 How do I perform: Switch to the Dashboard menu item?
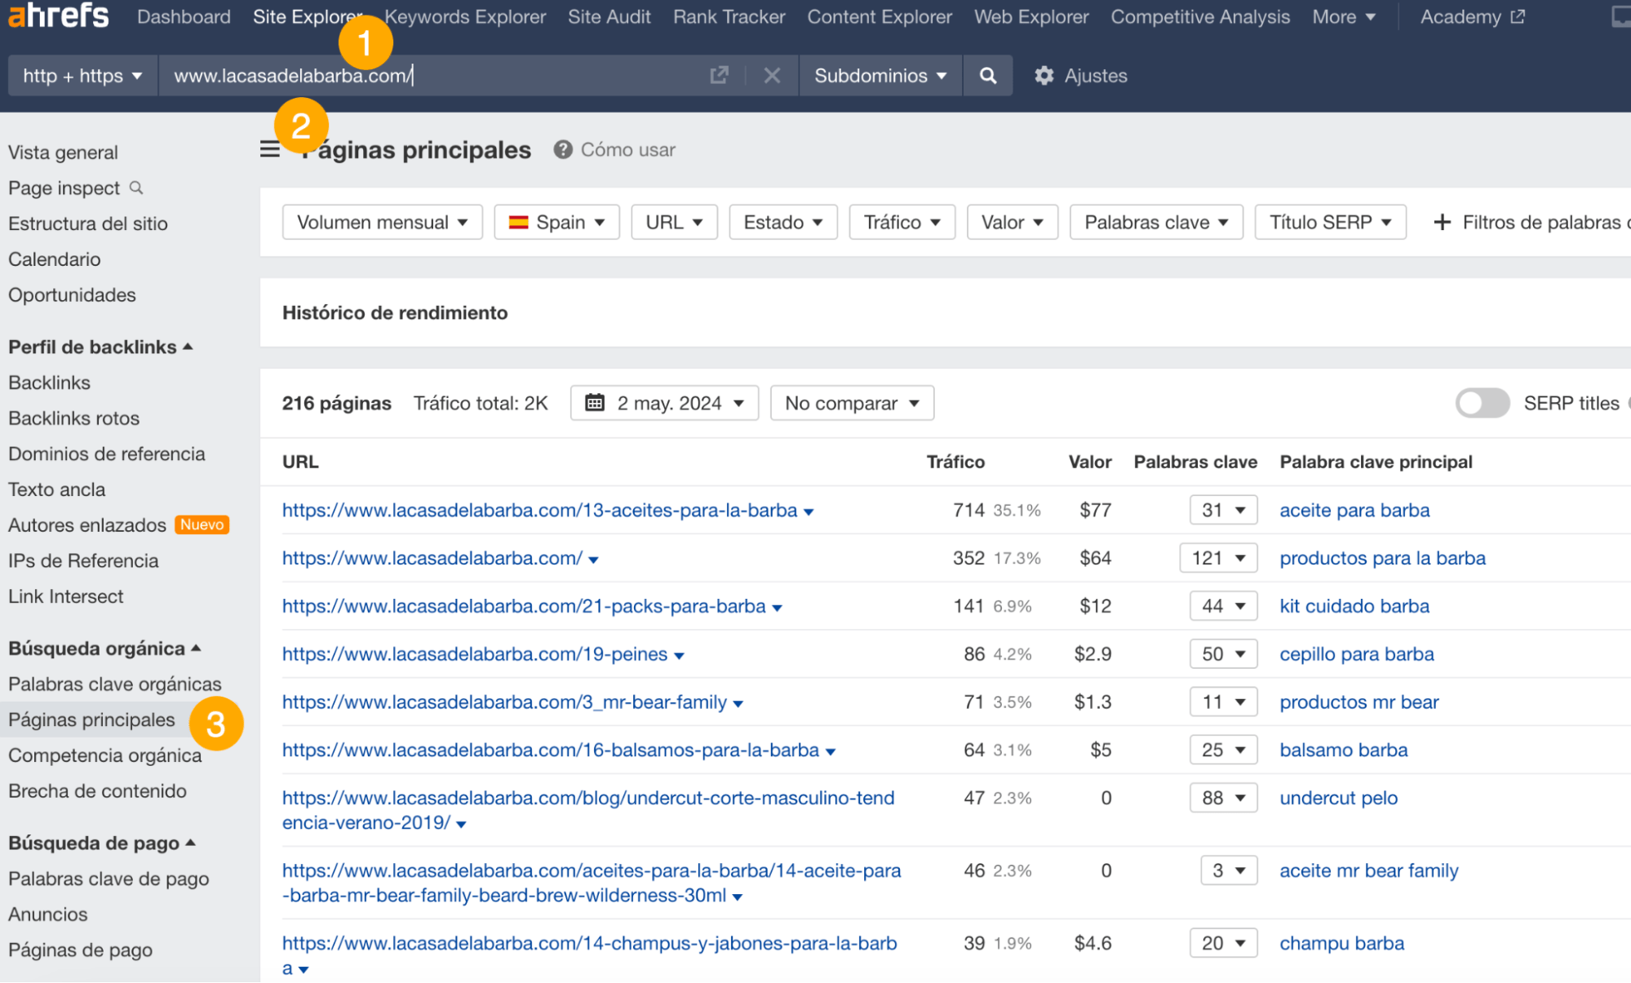(x=184, y=16)
